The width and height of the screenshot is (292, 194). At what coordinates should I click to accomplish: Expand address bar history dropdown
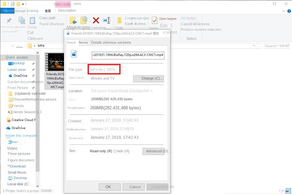[254, 46]
